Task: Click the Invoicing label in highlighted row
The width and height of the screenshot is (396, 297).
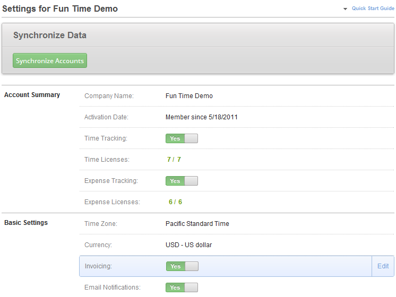Action: pos(98,266)
